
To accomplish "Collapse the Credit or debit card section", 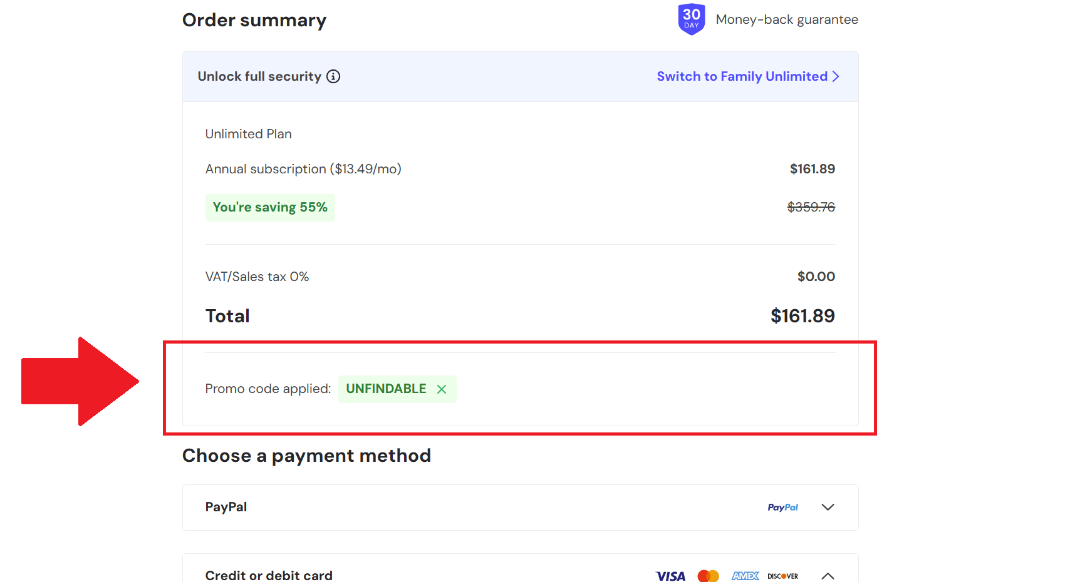I will (x=828, y=576).
